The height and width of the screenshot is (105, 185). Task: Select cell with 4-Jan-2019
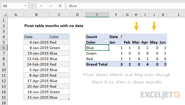click(x=36, y=42)
